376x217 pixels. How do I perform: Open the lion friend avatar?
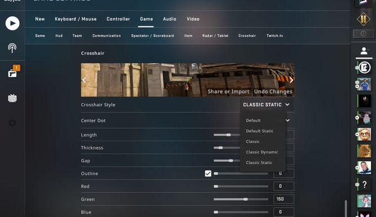pyautogui.click(x=364, y=151)
